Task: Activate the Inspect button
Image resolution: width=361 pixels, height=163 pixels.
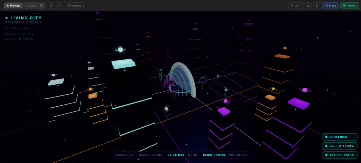Action: 74,6
